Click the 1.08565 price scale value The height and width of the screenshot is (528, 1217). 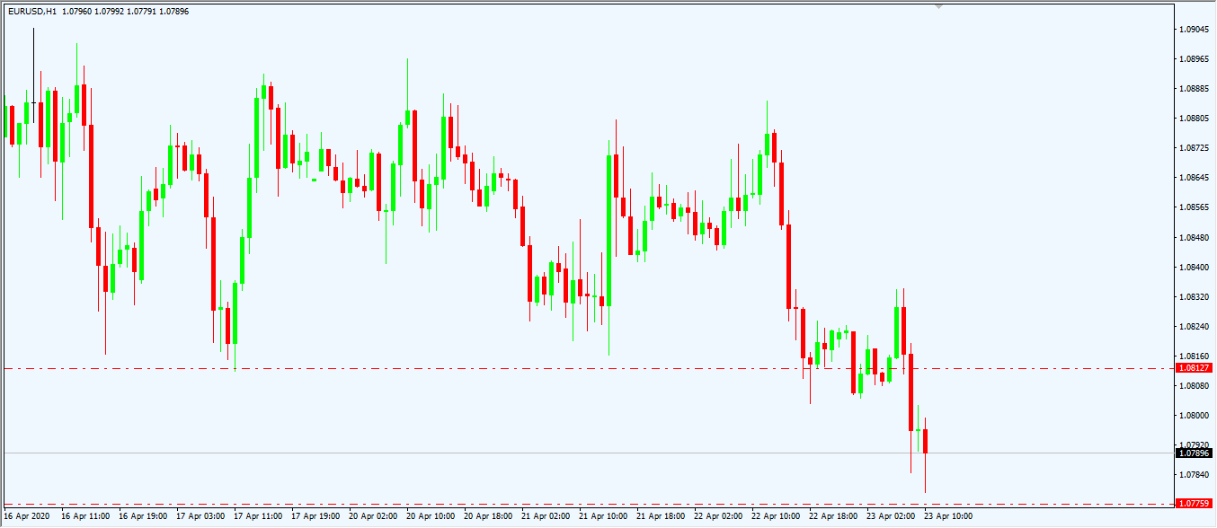click(1194, 207)
